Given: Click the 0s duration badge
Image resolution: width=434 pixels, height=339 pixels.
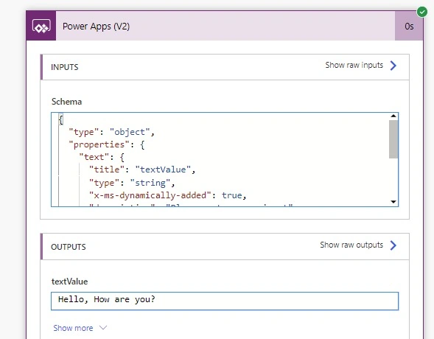Looking at the screenshot, I should (409, 27).
